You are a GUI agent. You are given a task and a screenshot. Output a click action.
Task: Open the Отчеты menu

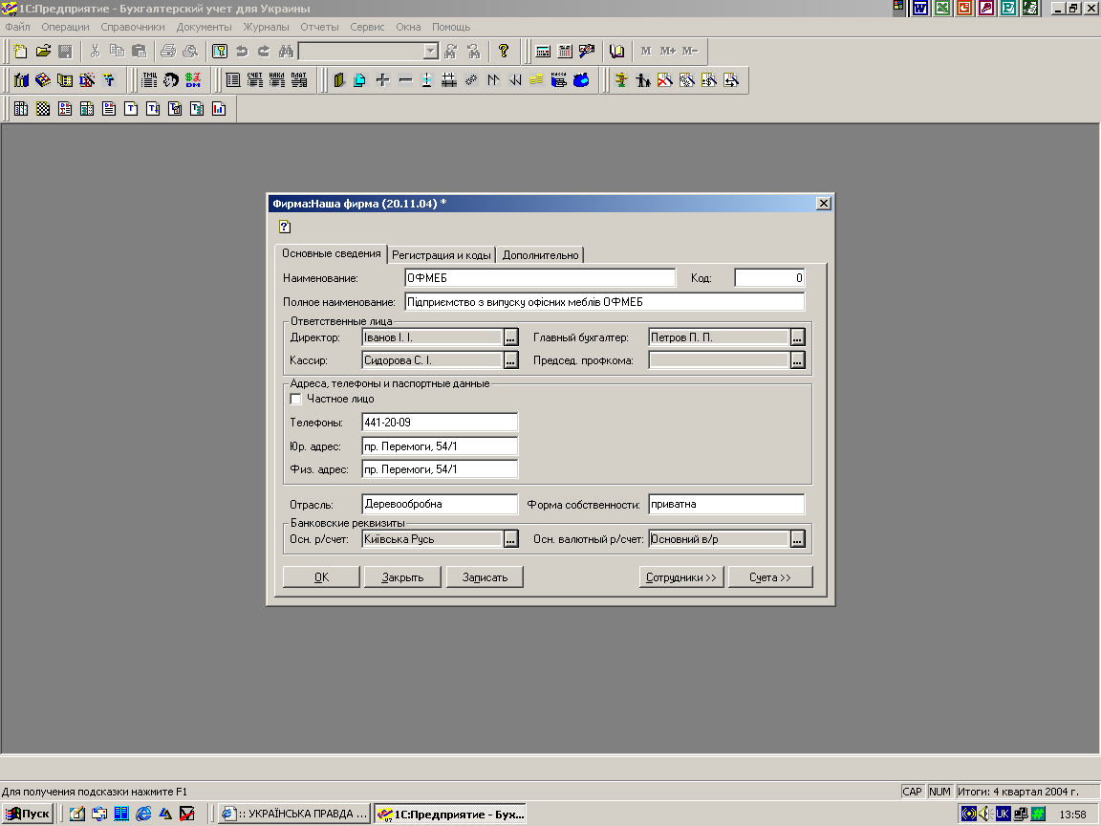pyautogui.click(x=319, y=27)
